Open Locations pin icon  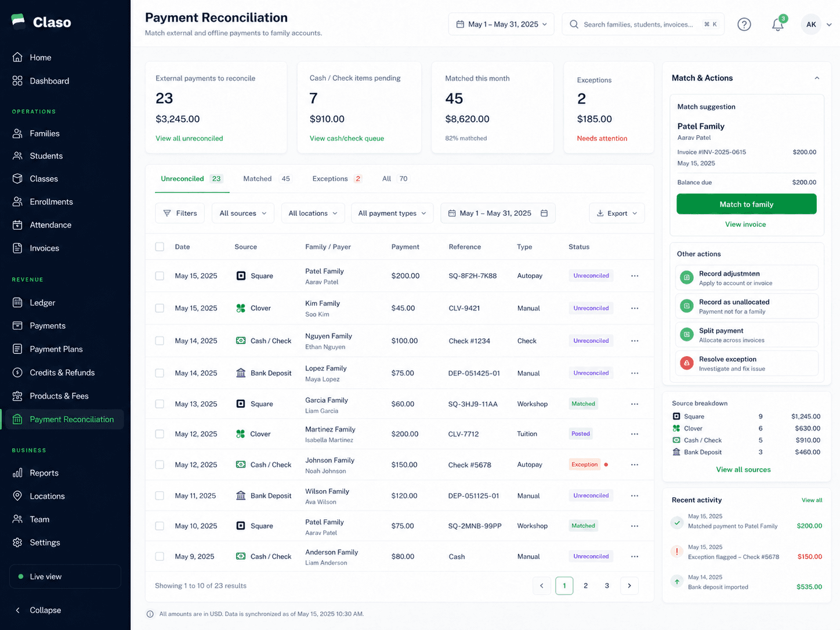(x=17, y=496)
